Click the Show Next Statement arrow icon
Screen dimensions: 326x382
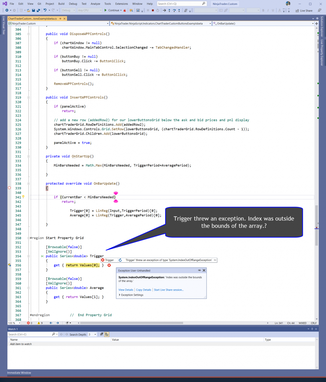(164, 10)
